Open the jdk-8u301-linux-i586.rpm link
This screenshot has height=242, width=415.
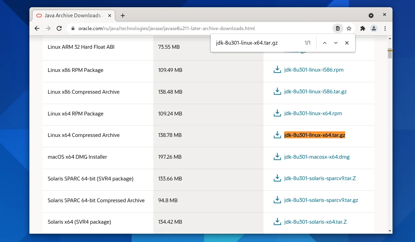314,70
